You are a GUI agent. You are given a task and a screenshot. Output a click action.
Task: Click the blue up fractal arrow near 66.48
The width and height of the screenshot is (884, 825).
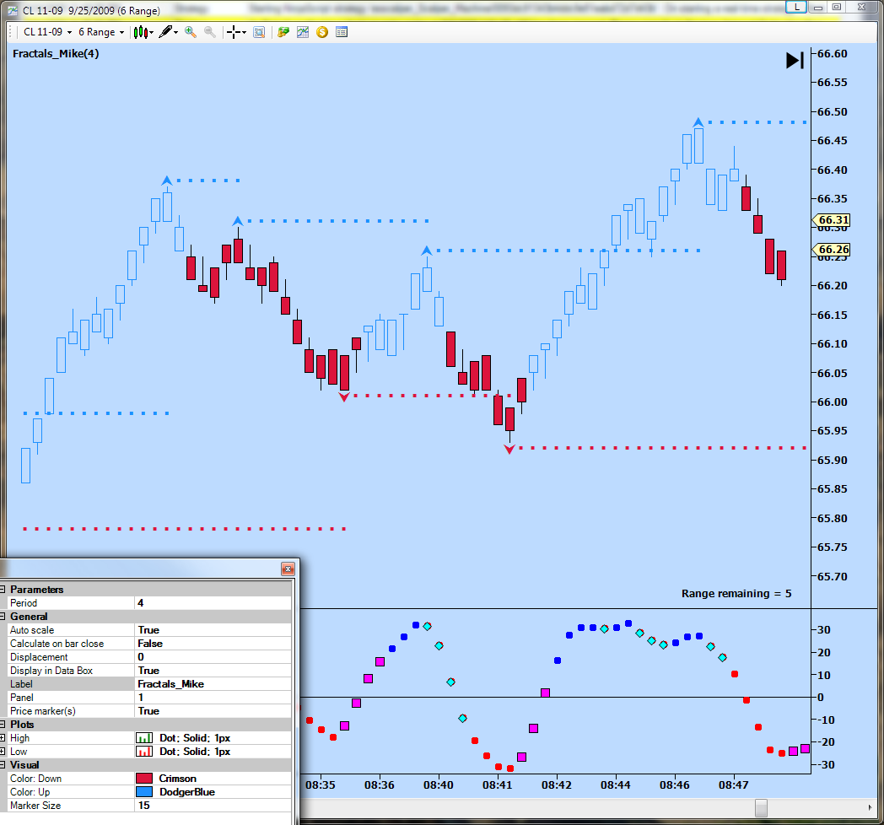698,121
